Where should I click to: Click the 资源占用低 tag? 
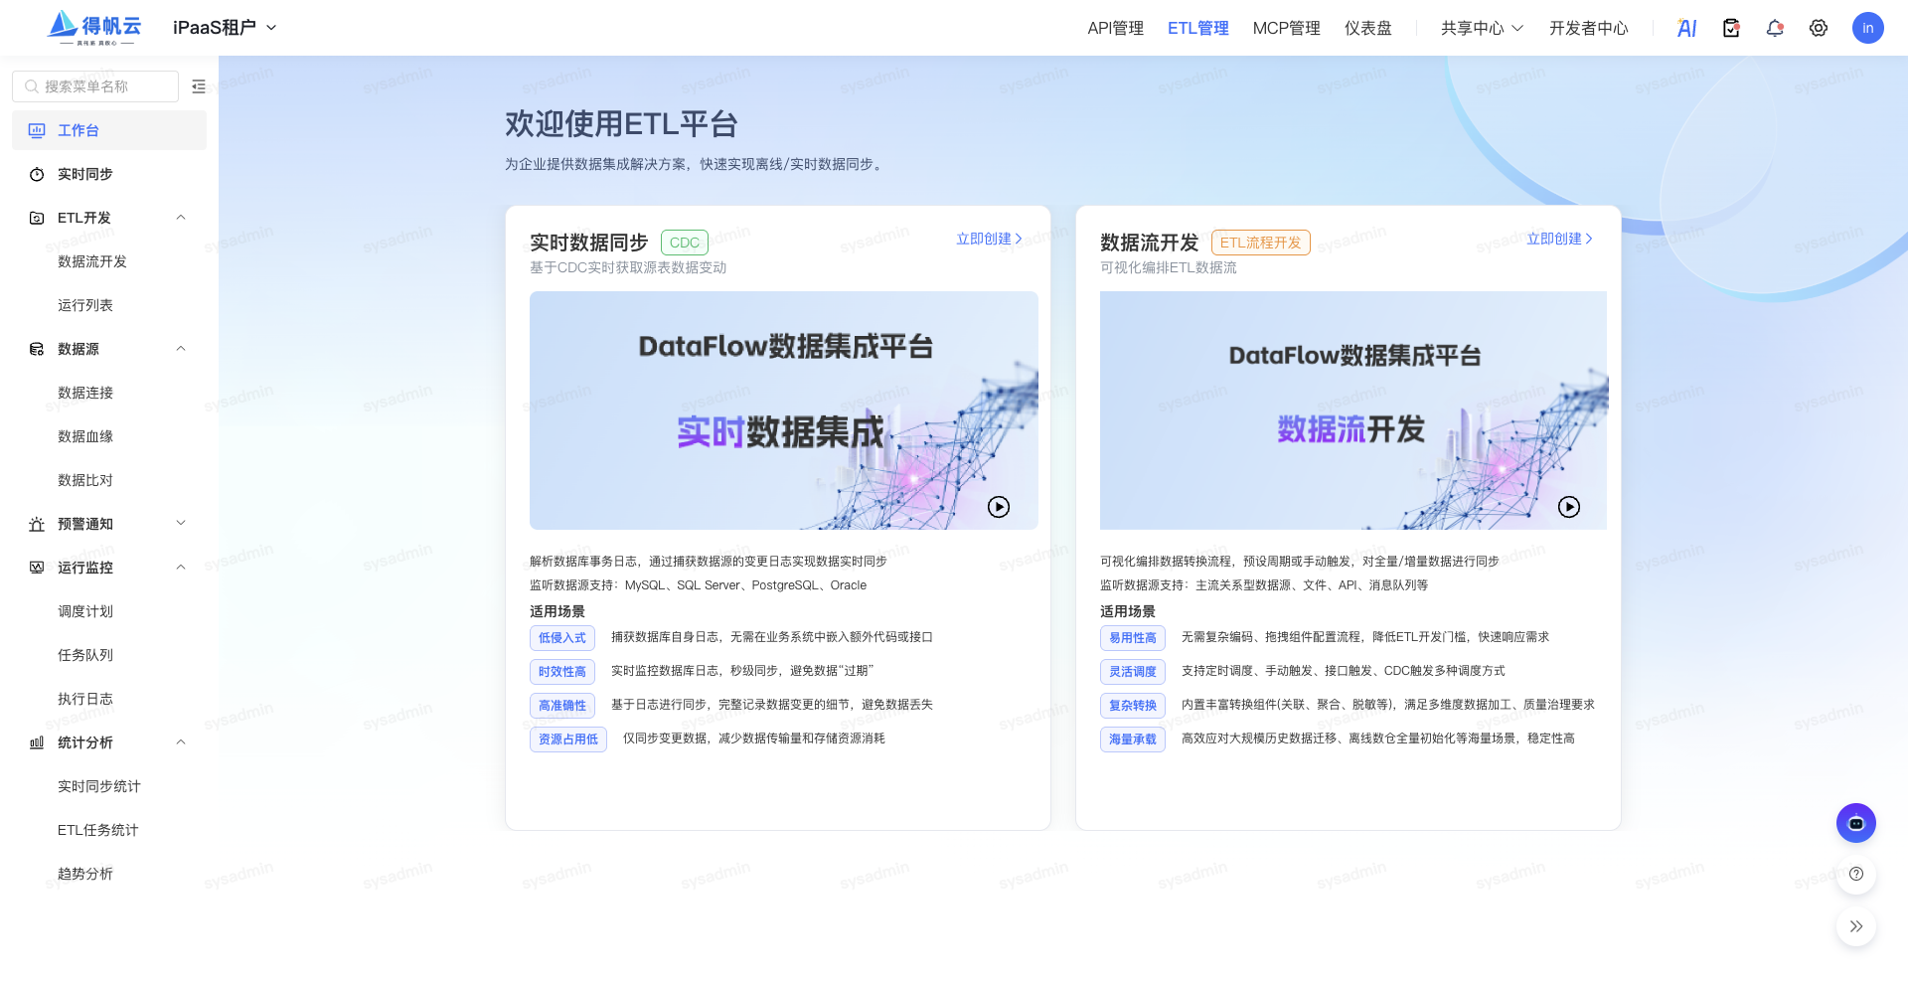click(x=568, y=739)
